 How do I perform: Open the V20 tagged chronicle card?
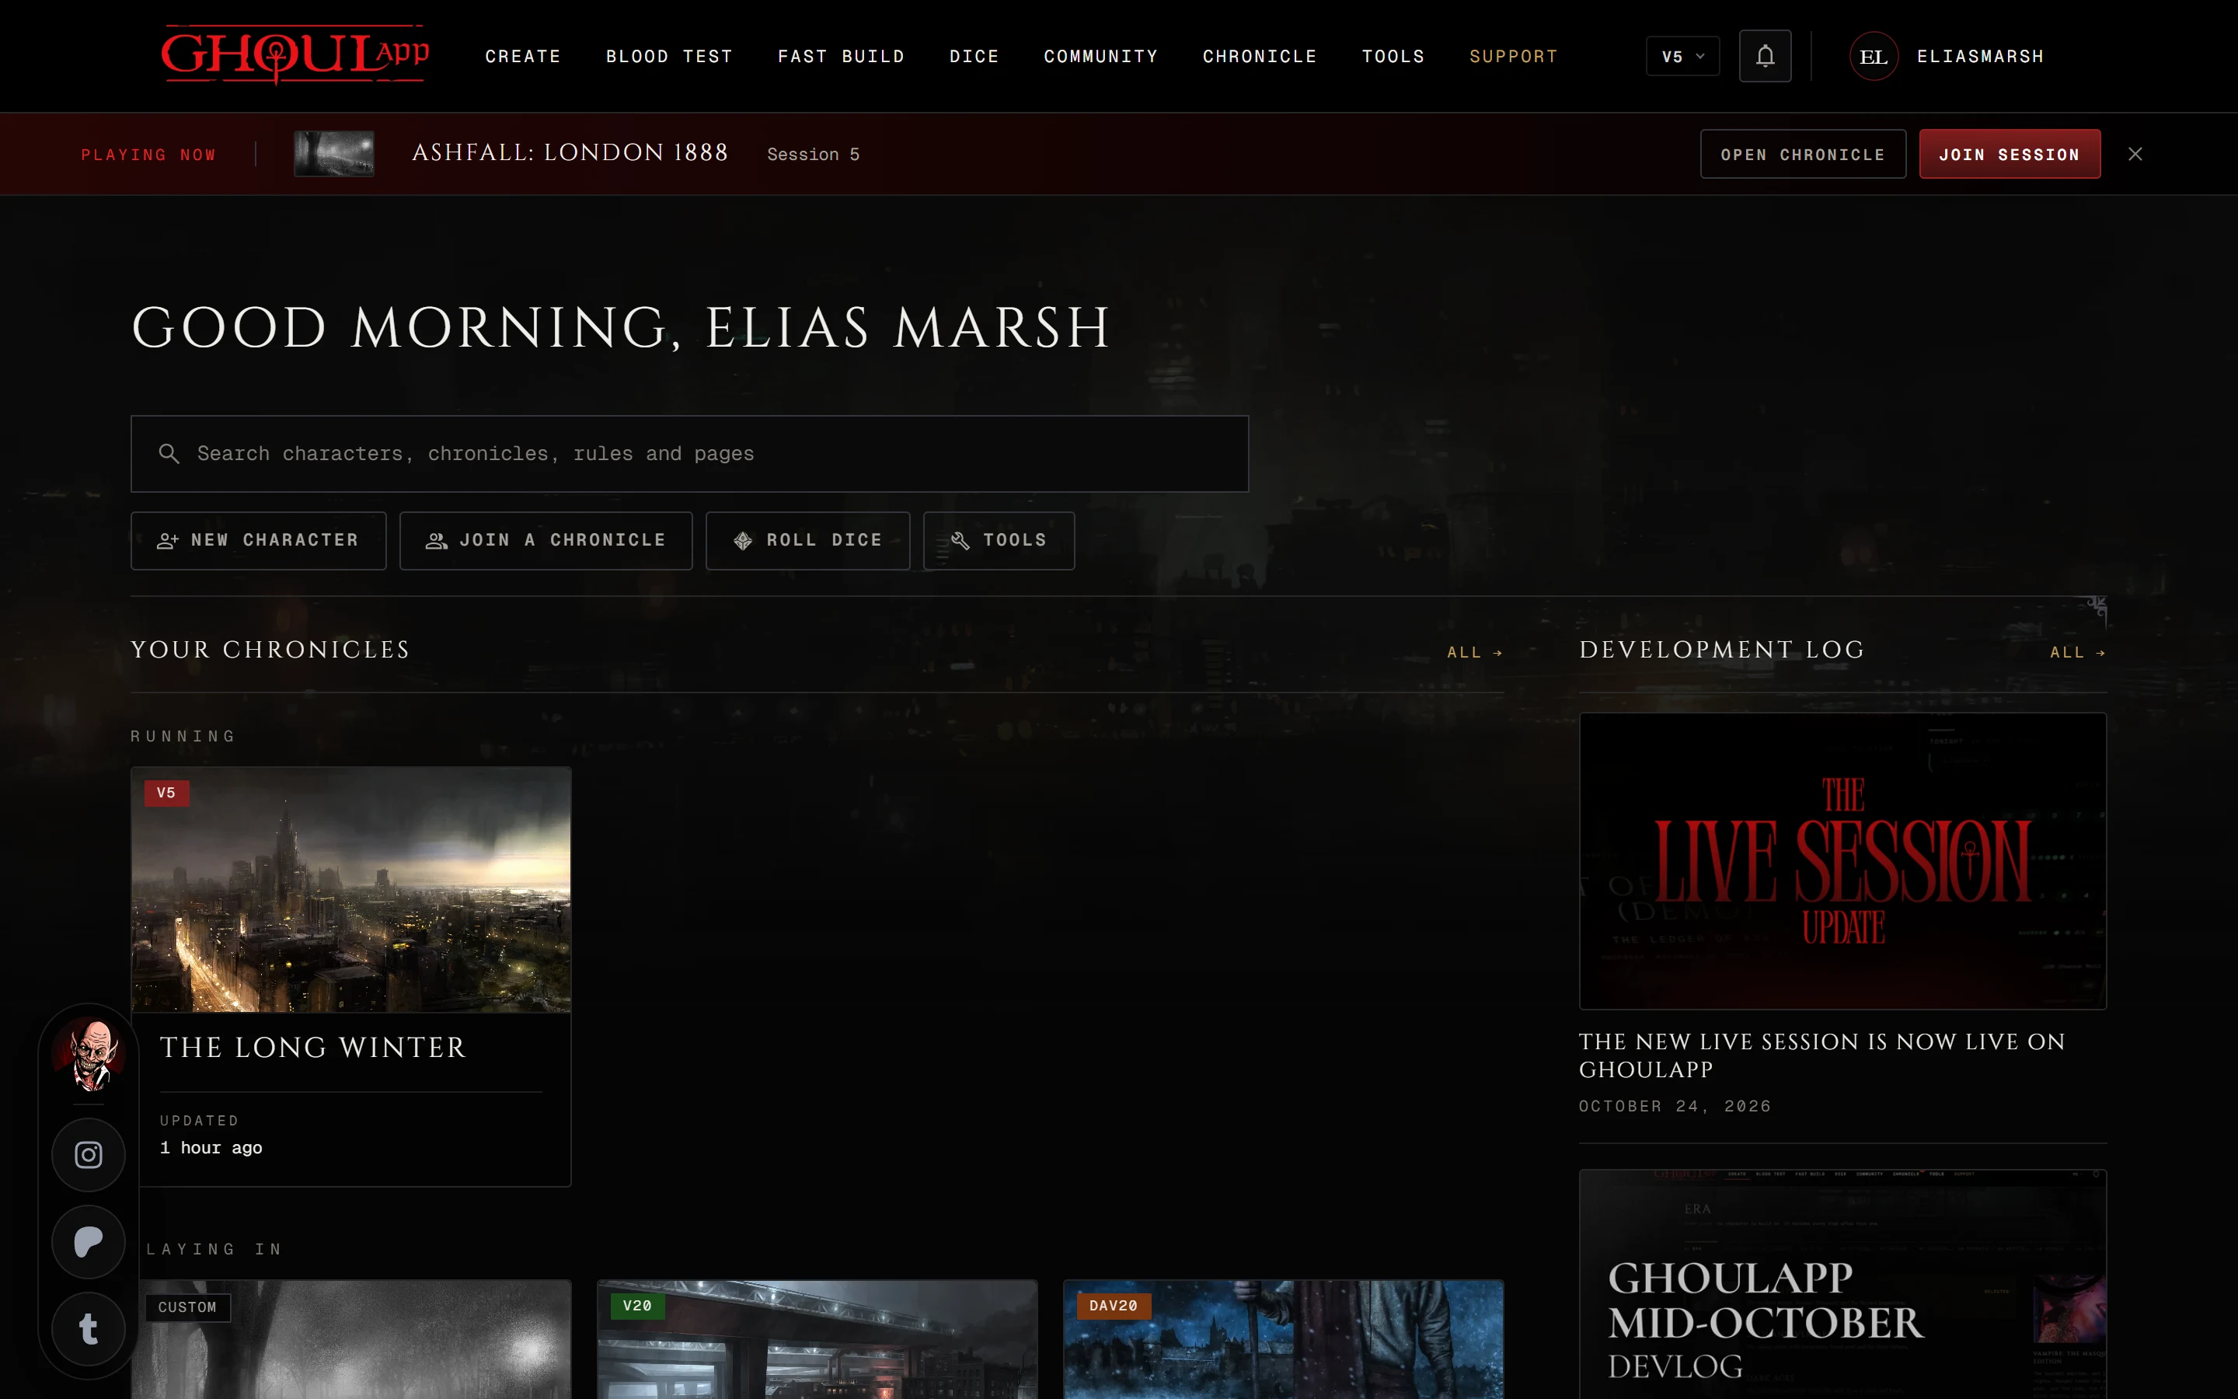(817, 1340)
